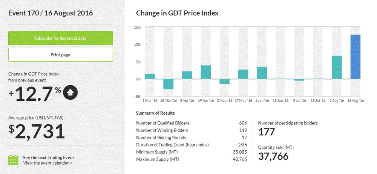Select the 2 Aug '16 chart bar
This screenshot has width=377, height=174.
pos(337,67)
